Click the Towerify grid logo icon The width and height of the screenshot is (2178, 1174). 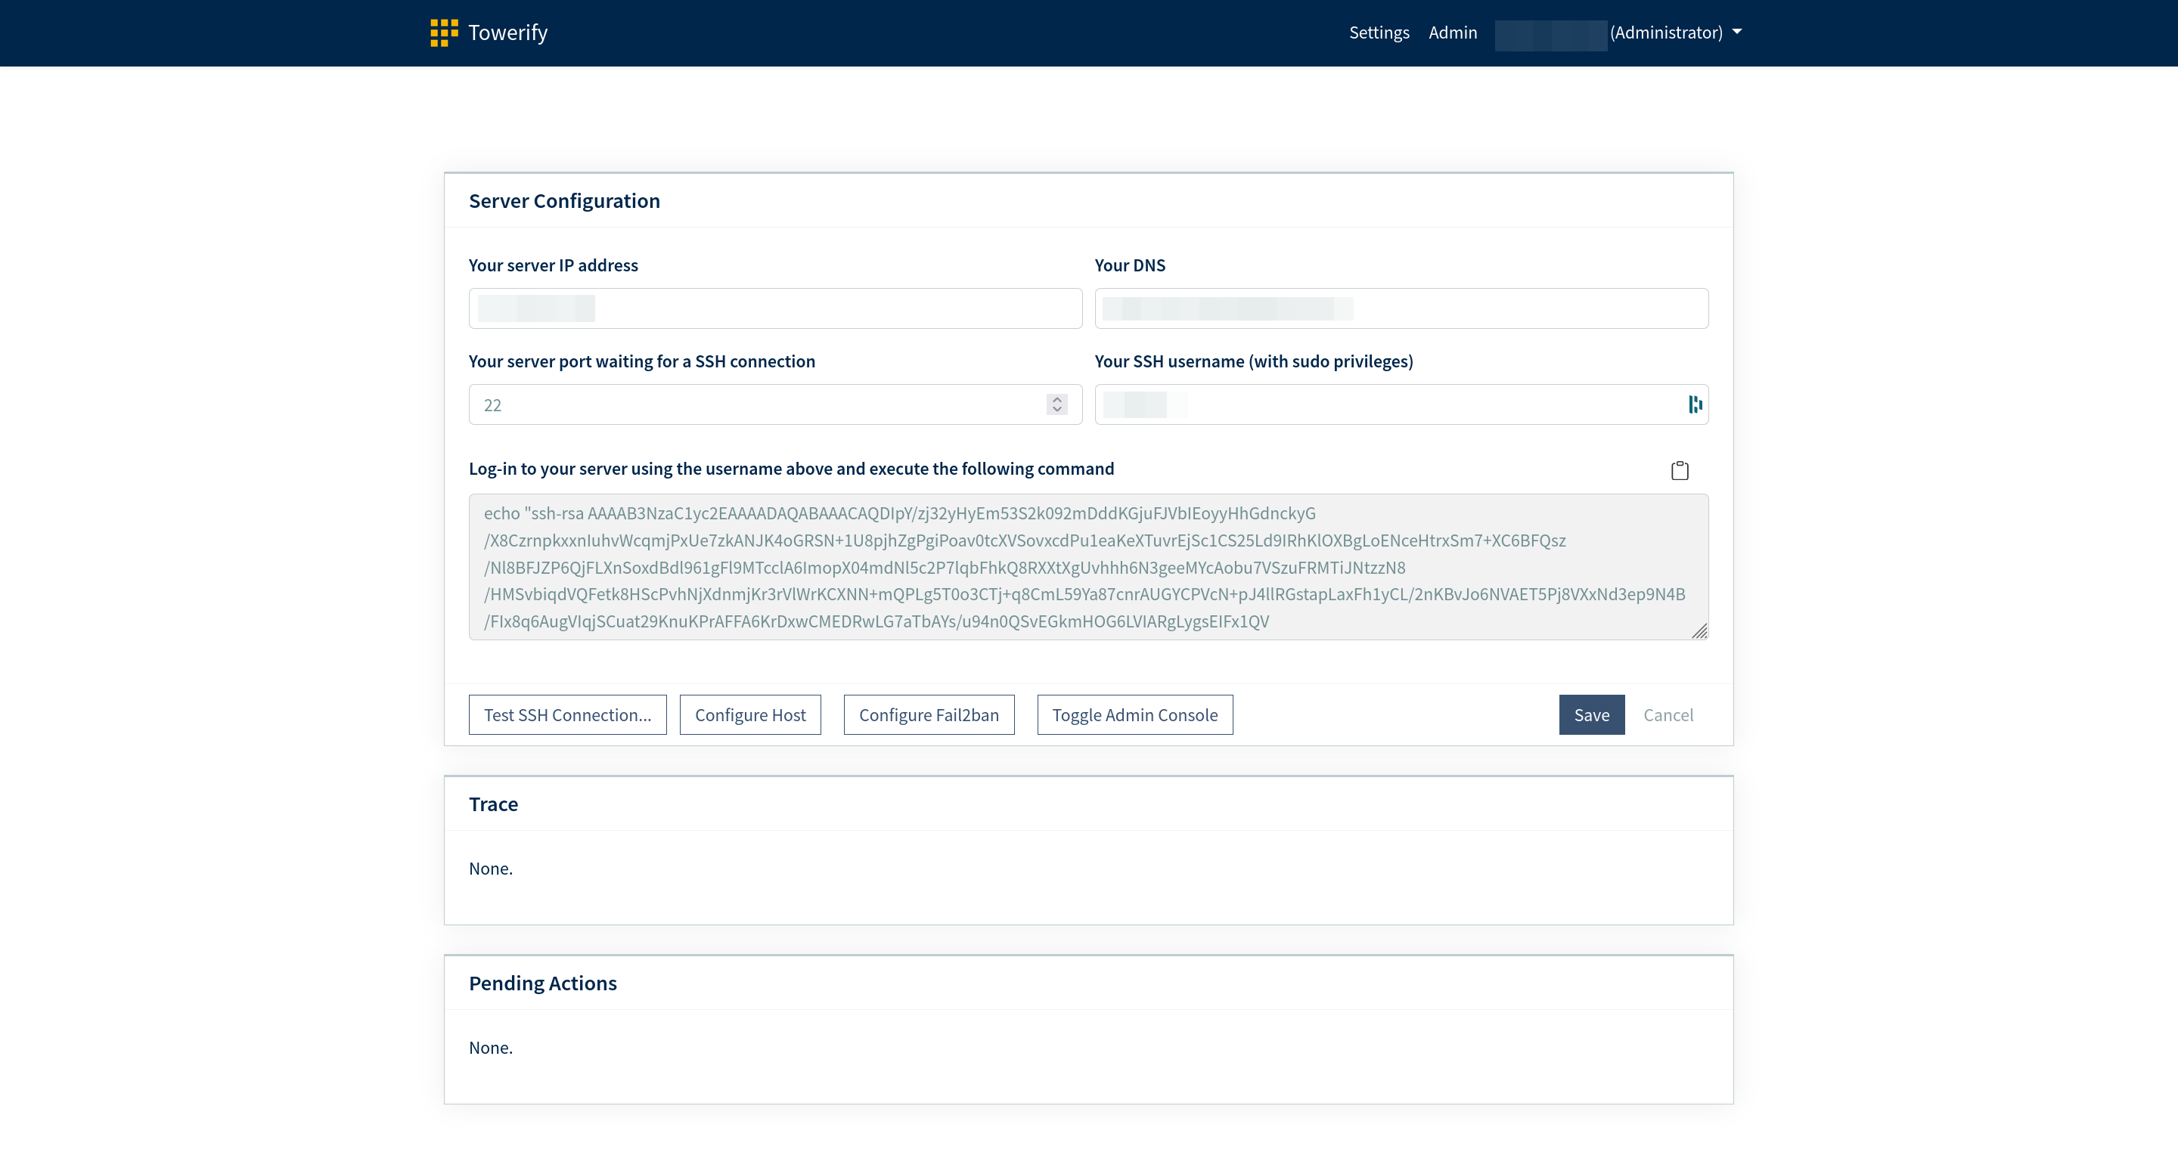pyautogui.click(x=444, y=33)
